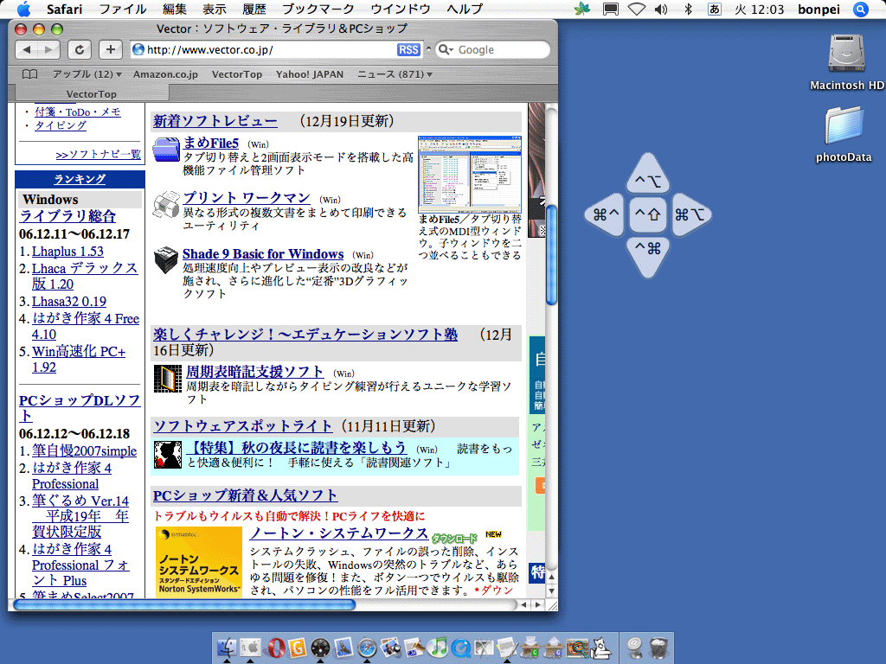Open Mail eagle stamp icon in Dock

(x=343, y=648)
